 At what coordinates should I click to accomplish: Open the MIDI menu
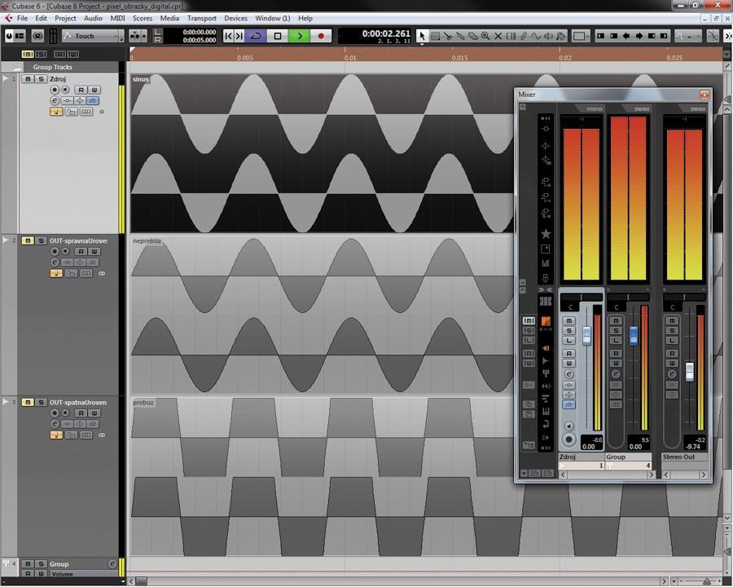click(117, 18)
